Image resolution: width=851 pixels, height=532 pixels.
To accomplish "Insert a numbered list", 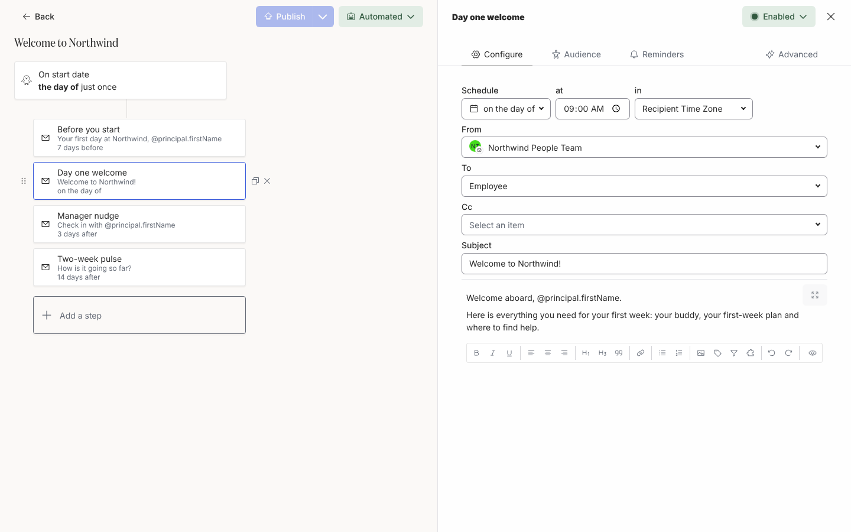I will (x=679, y=353).
